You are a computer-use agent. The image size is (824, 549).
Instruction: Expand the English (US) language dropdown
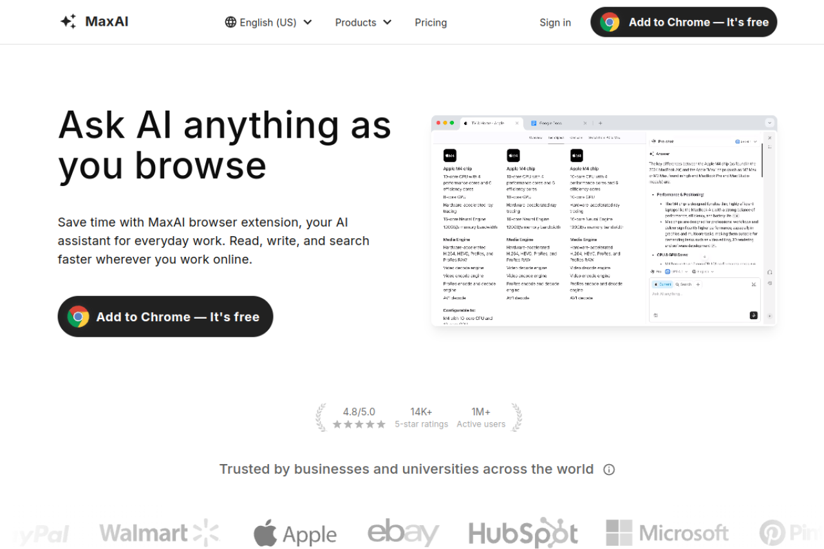(x=268, y=22)
